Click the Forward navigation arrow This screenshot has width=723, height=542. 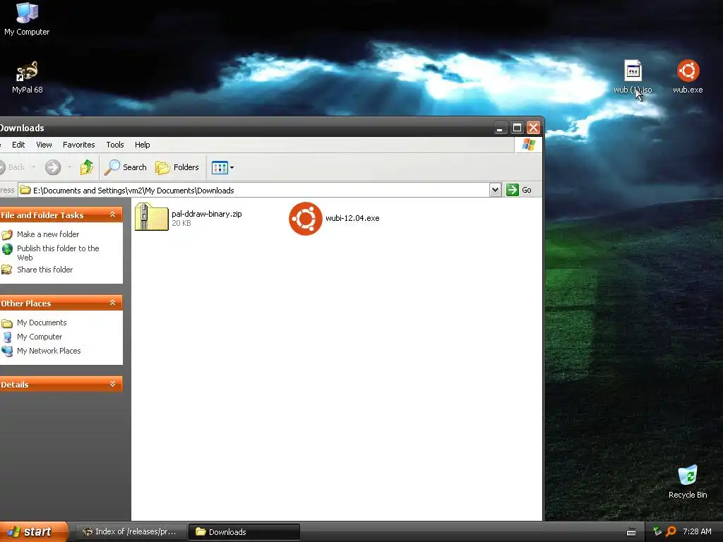tap(53, 167)
